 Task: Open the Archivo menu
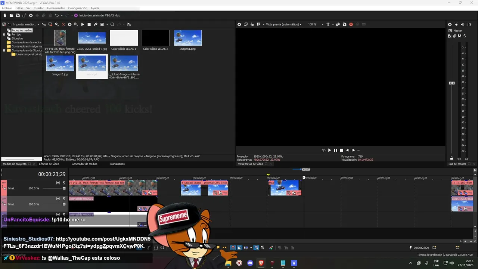click(7, 8)
